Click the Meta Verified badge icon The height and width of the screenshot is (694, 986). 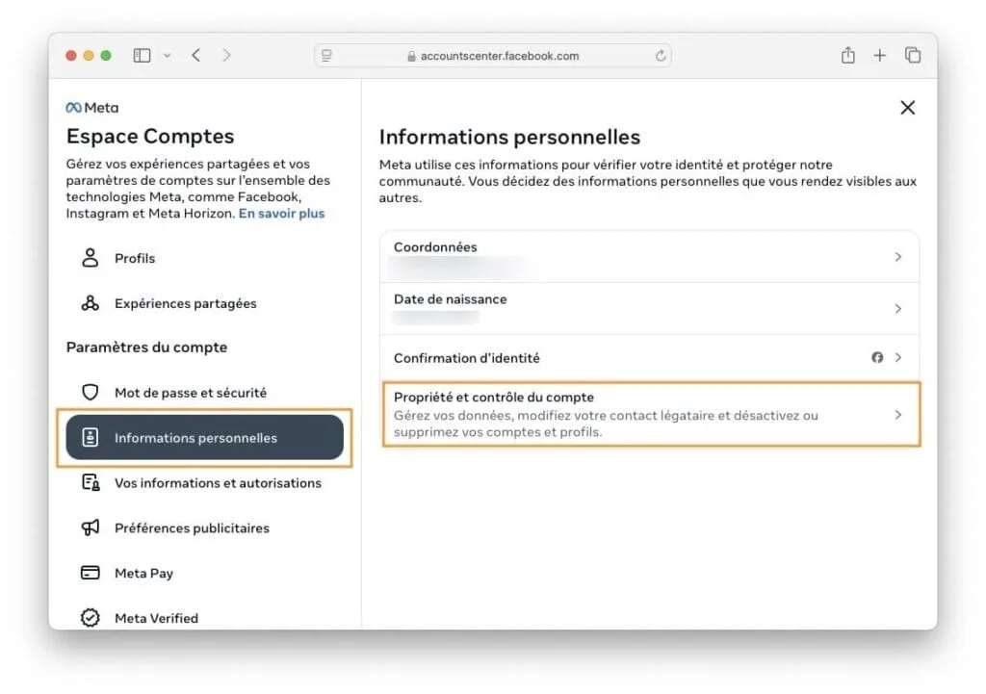90,618
